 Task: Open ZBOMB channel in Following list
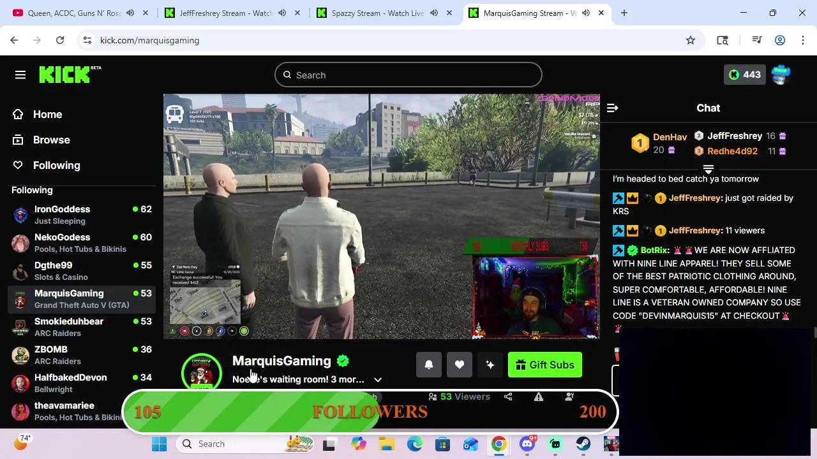click(x=82, y=355)
